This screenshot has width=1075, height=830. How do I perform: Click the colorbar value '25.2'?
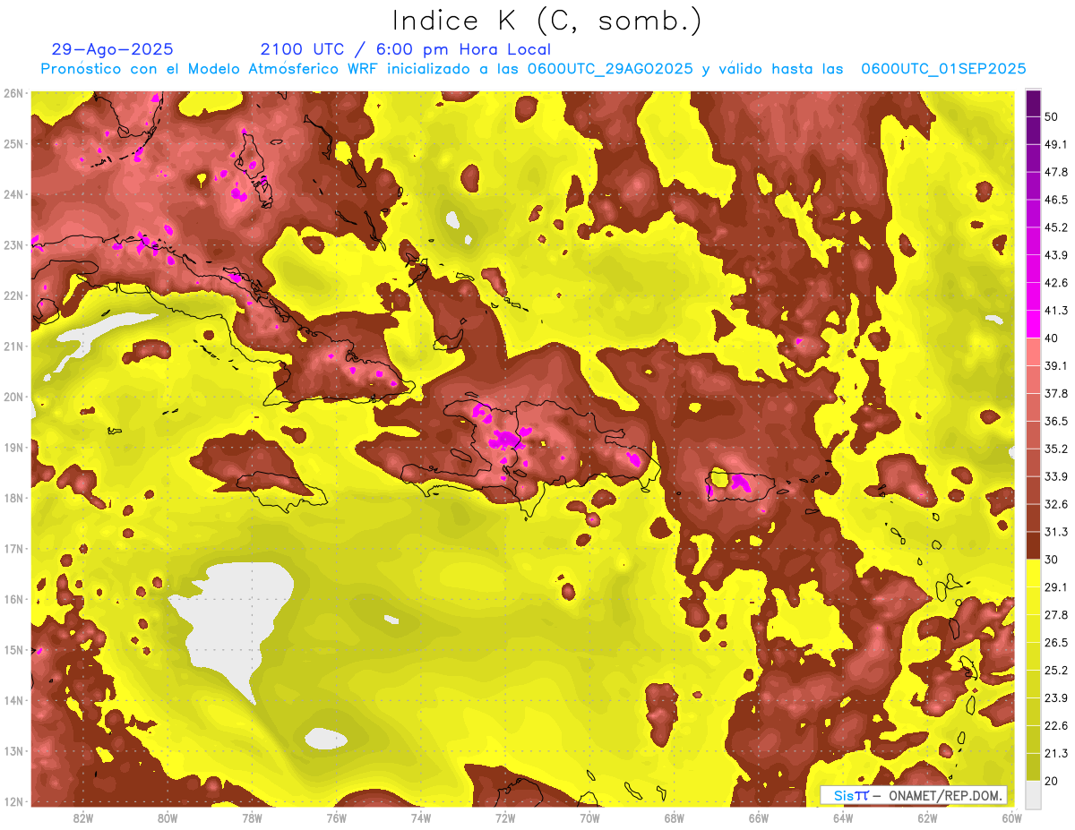pyautogui.click(x=1055, y=671)
